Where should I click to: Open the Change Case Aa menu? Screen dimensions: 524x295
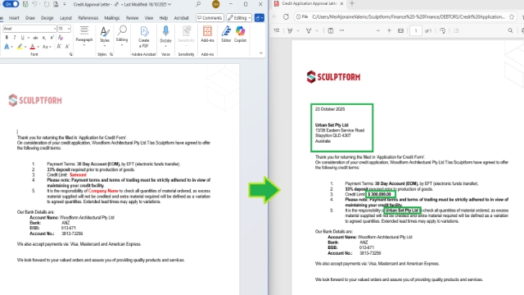coord(47,47)
